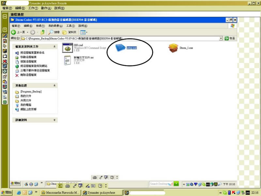Viewport: 261px width, 196px height.
Task: Open the 動作(A) menu in pcAnywhere menu bar
Action: coord(46,8)
